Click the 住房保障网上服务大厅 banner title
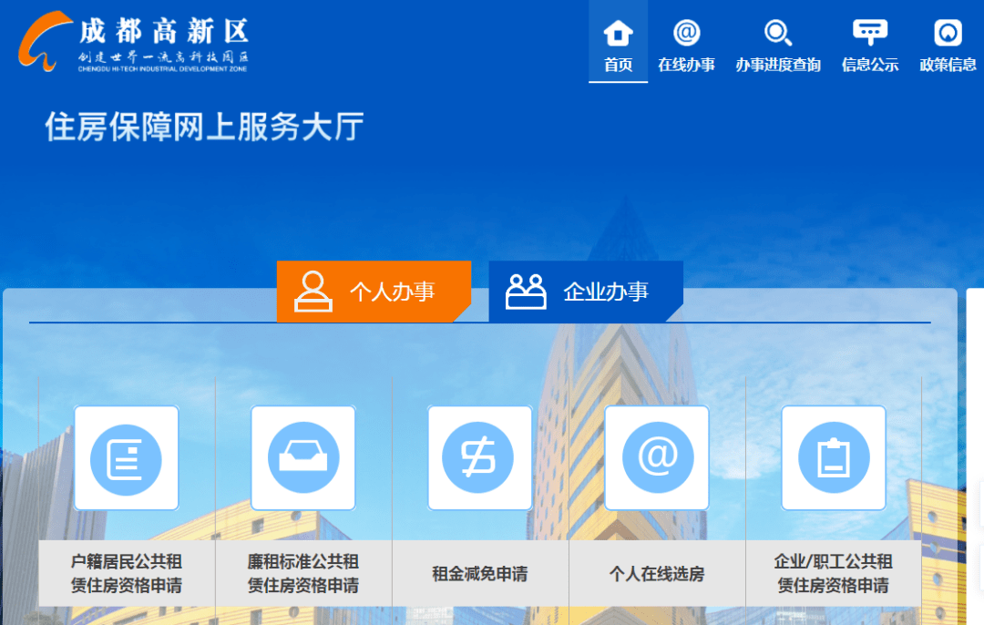The height and width of the screenshot is (625, 984). click(x=202, y=128)
